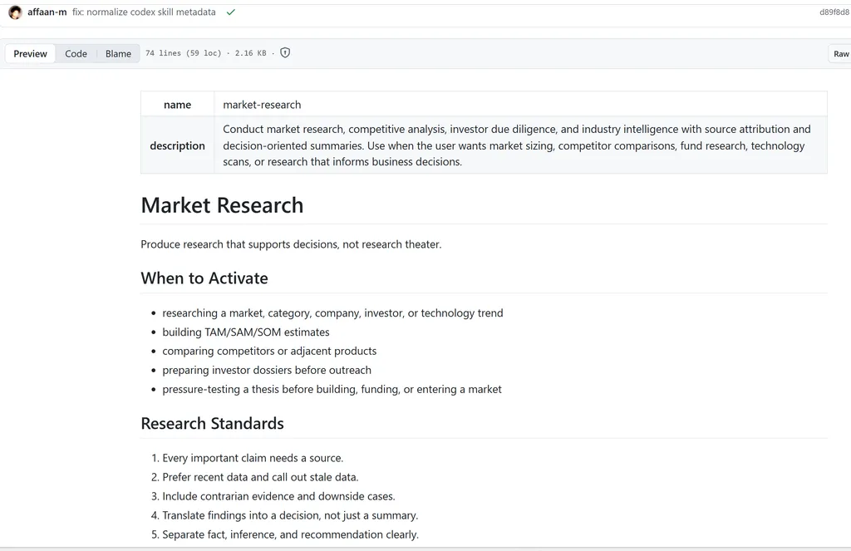
Task: Click the 'name' table header cell
Action: (178, 104)
